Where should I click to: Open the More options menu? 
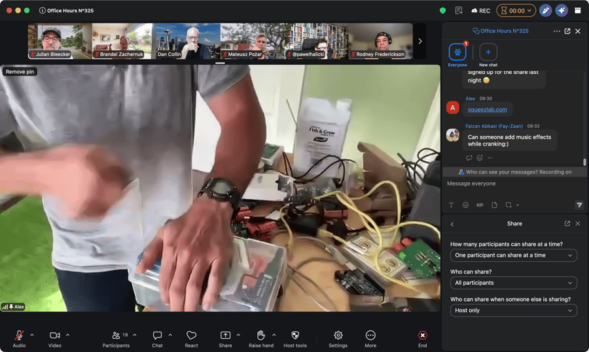point(370,338)
